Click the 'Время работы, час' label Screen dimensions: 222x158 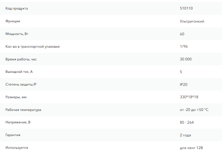[x=21, y=59]
